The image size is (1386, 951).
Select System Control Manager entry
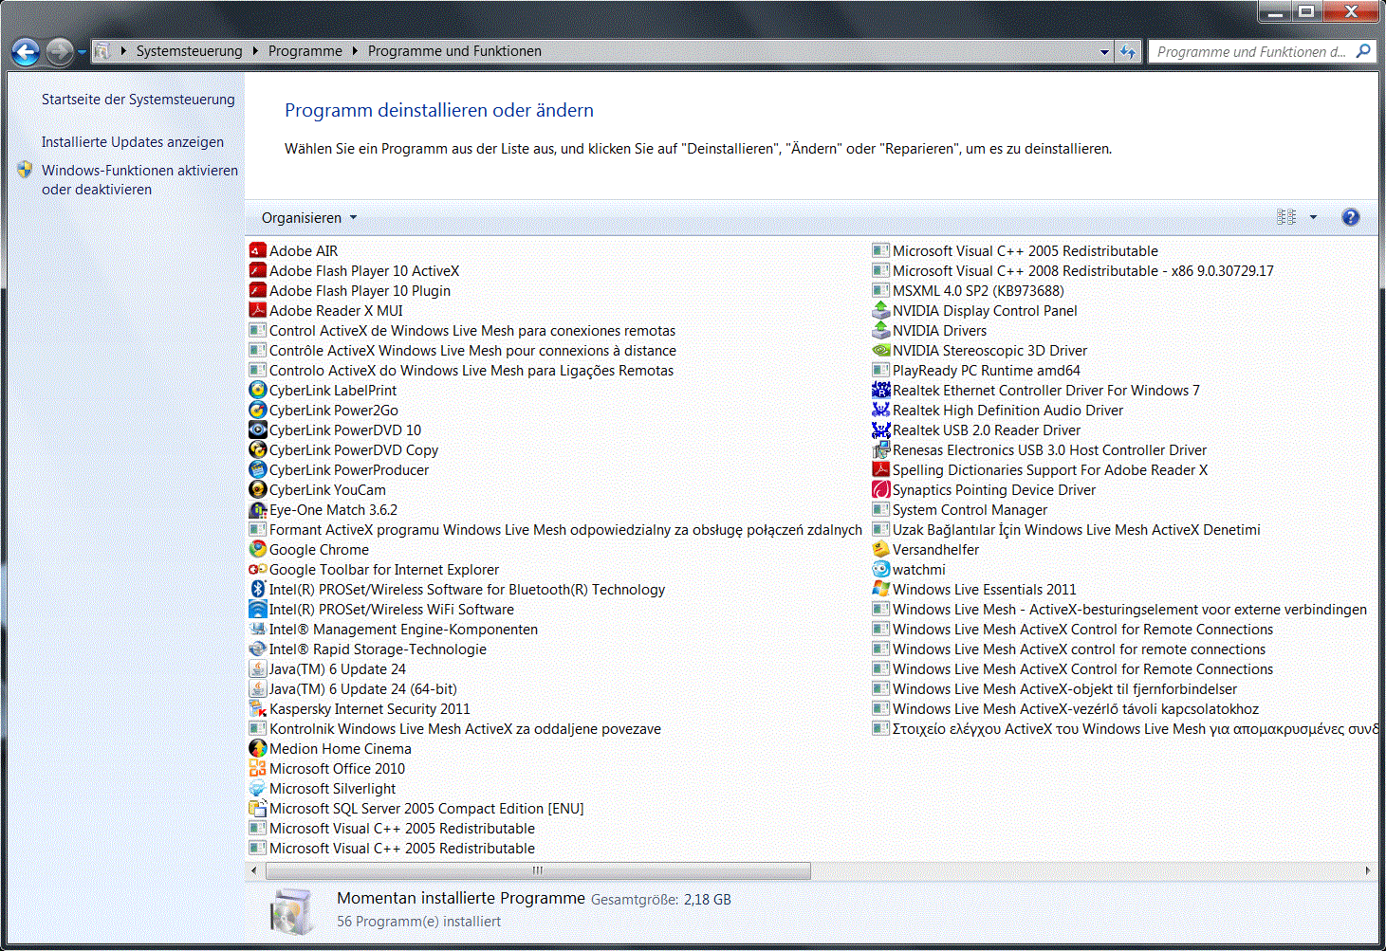[960, 509]
